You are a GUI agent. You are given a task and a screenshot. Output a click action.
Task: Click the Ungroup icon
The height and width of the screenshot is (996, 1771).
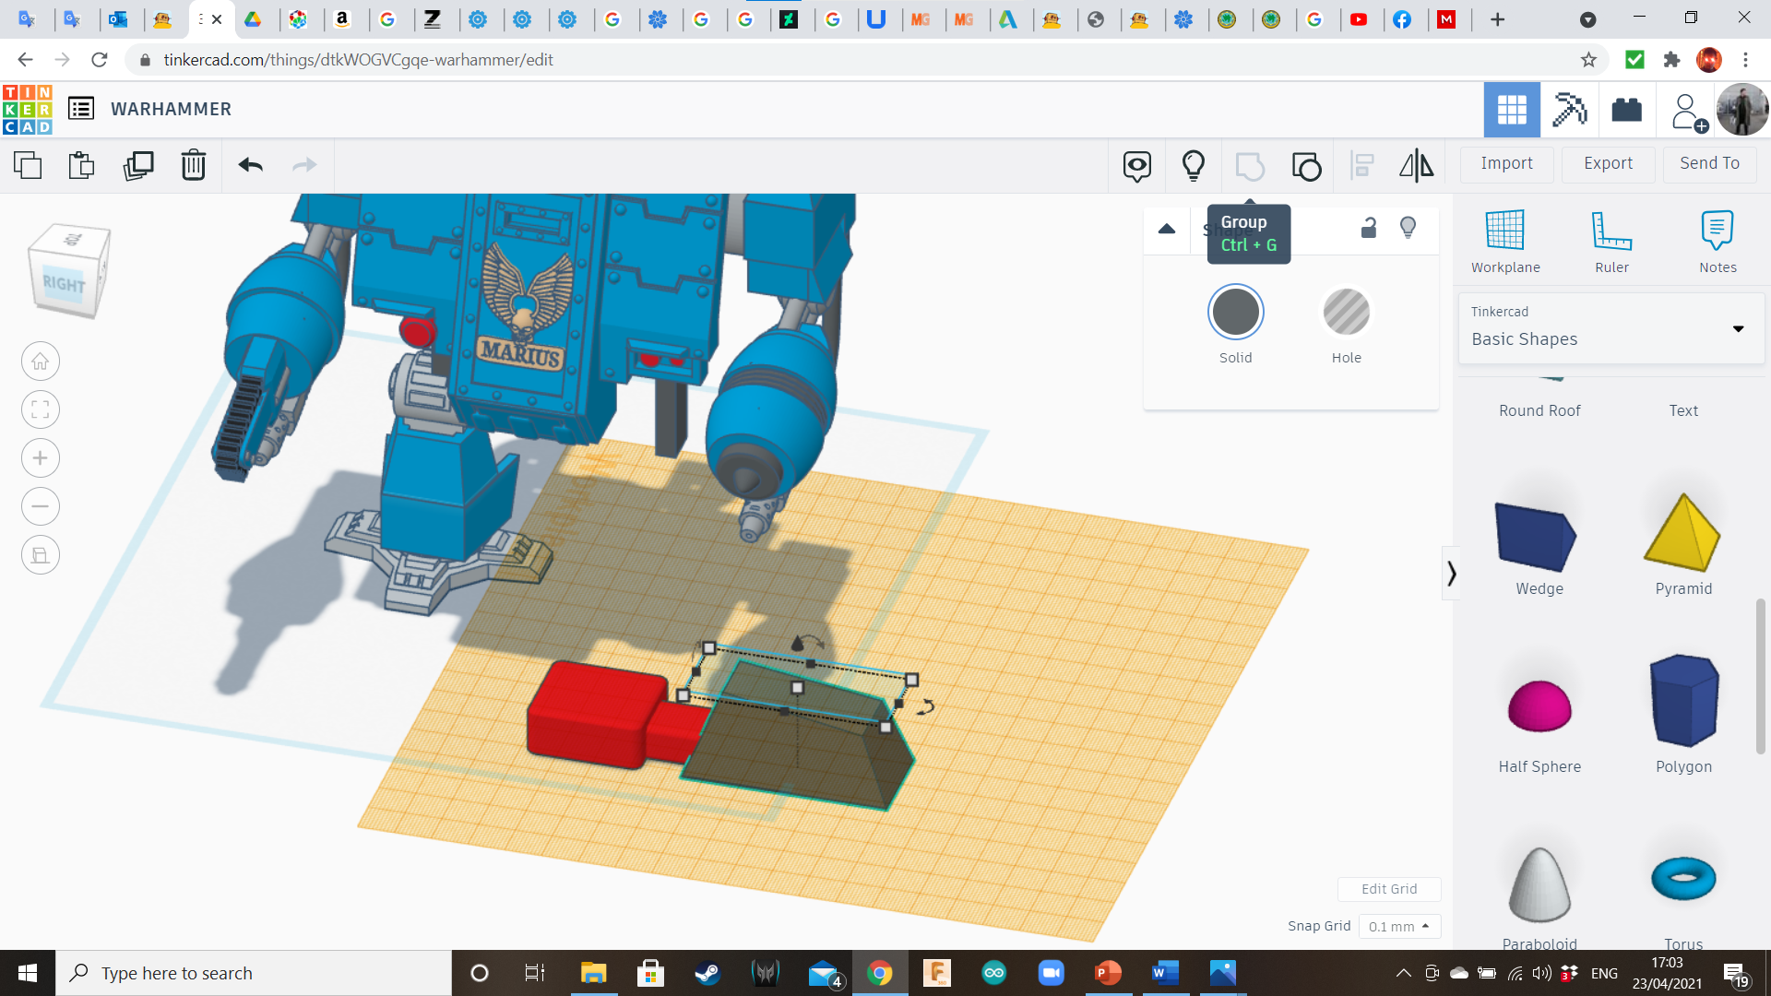(1306, 166)
